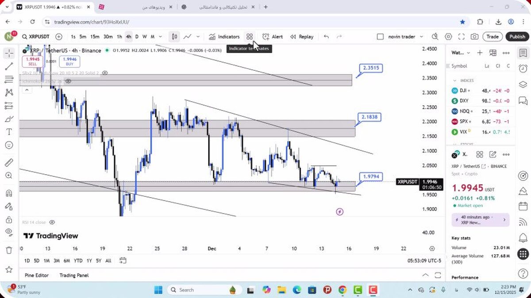
Task: Open the Fibonacci tools group
Action: pyautogui.click(x=9, y=80)
